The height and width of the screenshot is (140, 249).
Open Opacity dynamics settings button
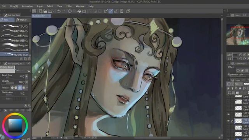pyautogui.click(x=27, y=82)
